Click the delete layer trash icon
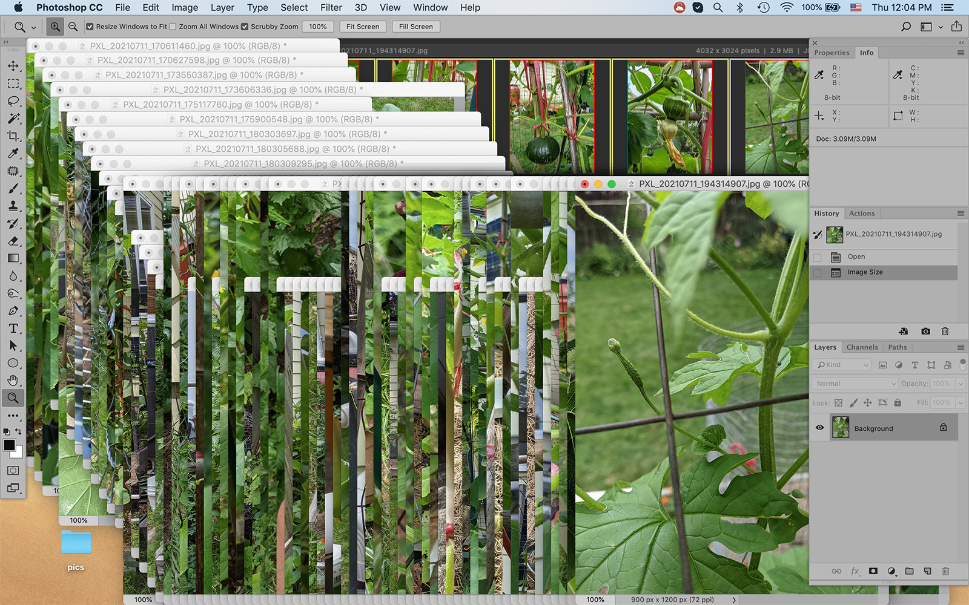The width and height of the screenshot is (969, 605). point(945,571)
